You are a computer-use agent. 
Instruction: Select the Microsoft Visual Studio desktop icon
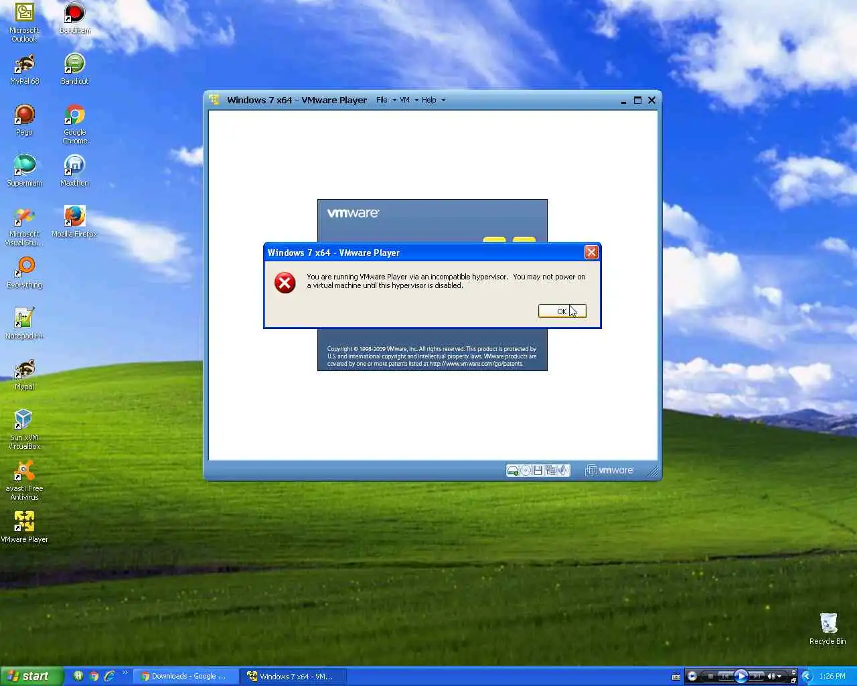[x=25, y=226]
